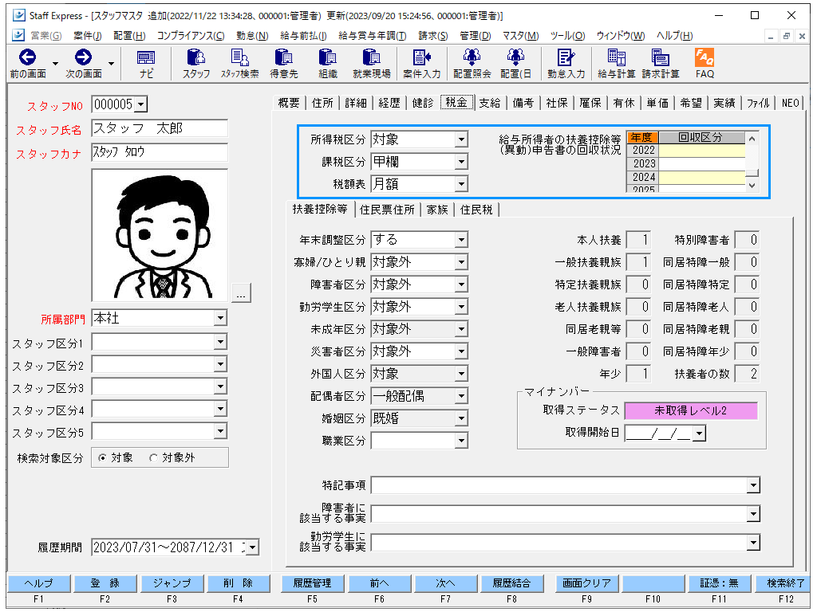Click the yellow 回収区分 cell for 2022

[x=701, y=151]
